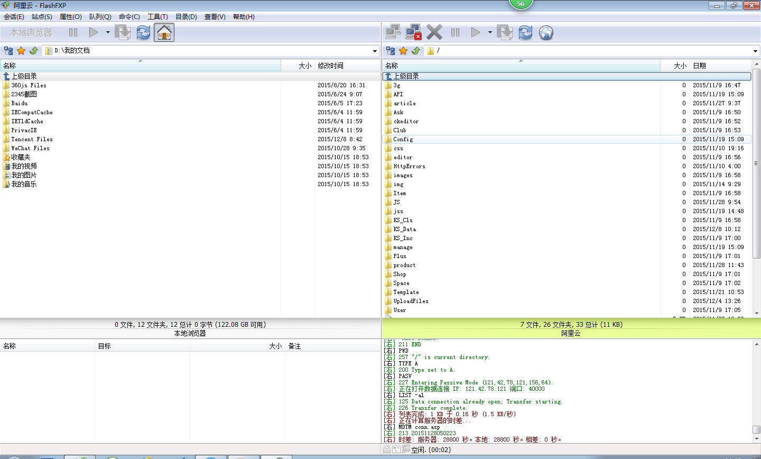
Task: Select the Tencent Files folder
Action: click(32, 139)
